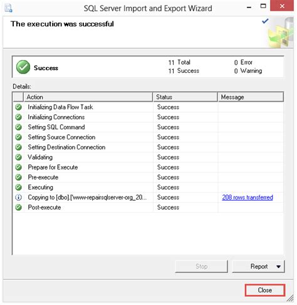Click green status icon beside Post-execute
Screen dimensions: 297x305
pyautogui.click(x=18, y=207)
